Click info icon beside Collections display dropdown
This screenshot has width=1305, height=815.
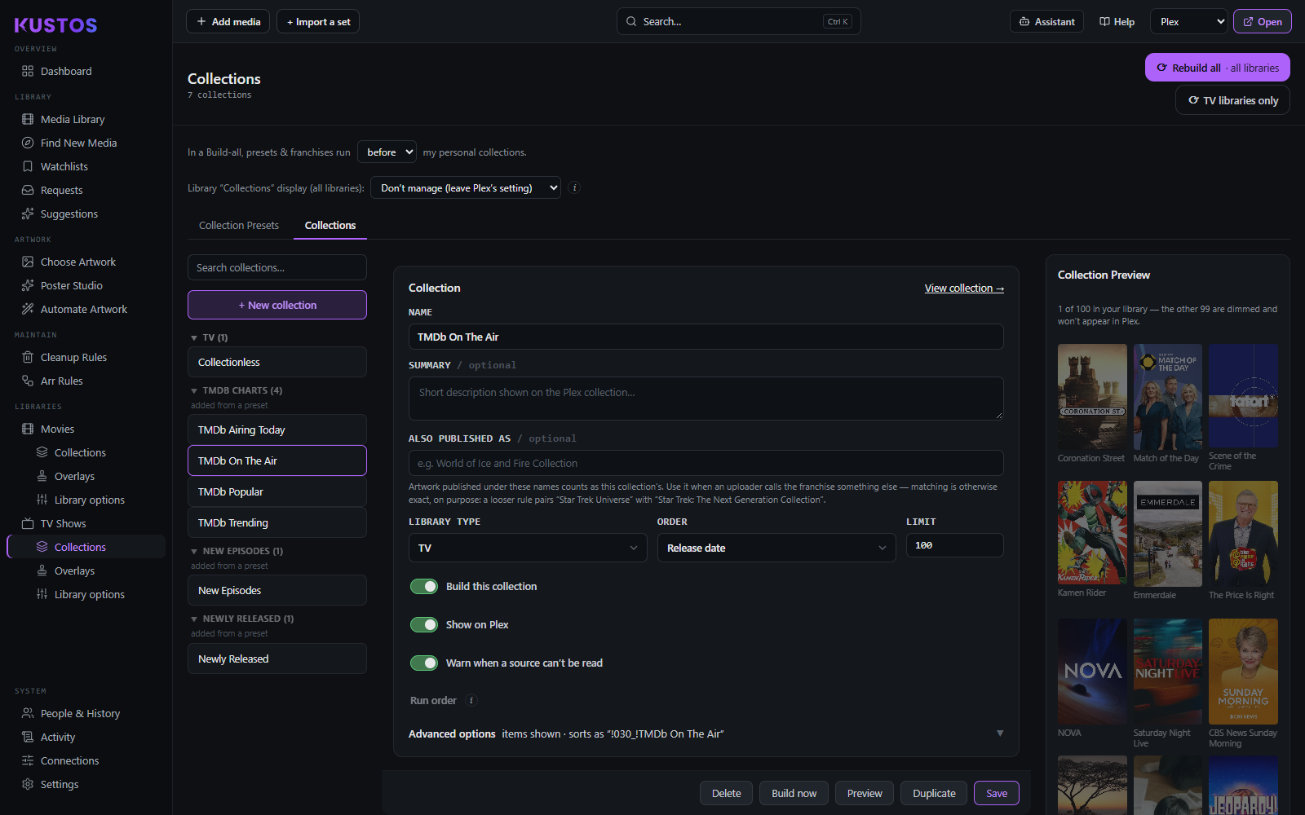[x=574, y=187]
